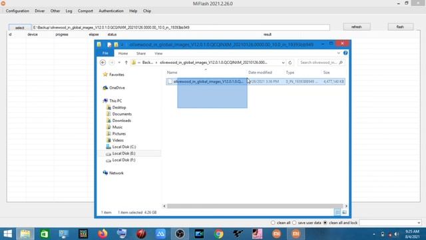Viewport: 426px width, 240px height.
Task: Open File Explorer from taskbar
Action: (25, 234)
